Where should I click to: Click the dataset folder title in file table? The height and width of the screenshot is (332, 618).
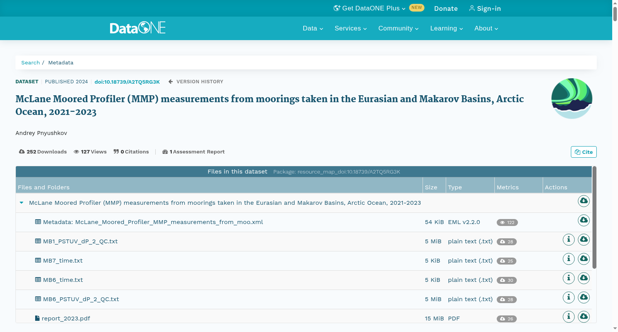tap(225, 203)
